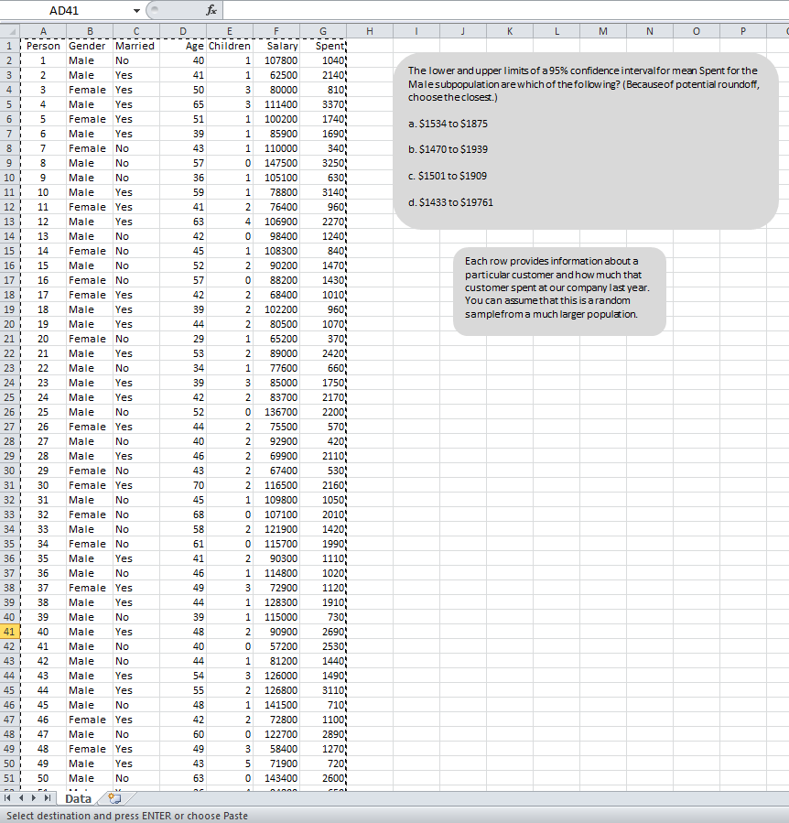Image resolution: width=789 pixels, height=823 pixels.
Task: Click Spent cell containing 3370
Action: [x=323, y=104]
